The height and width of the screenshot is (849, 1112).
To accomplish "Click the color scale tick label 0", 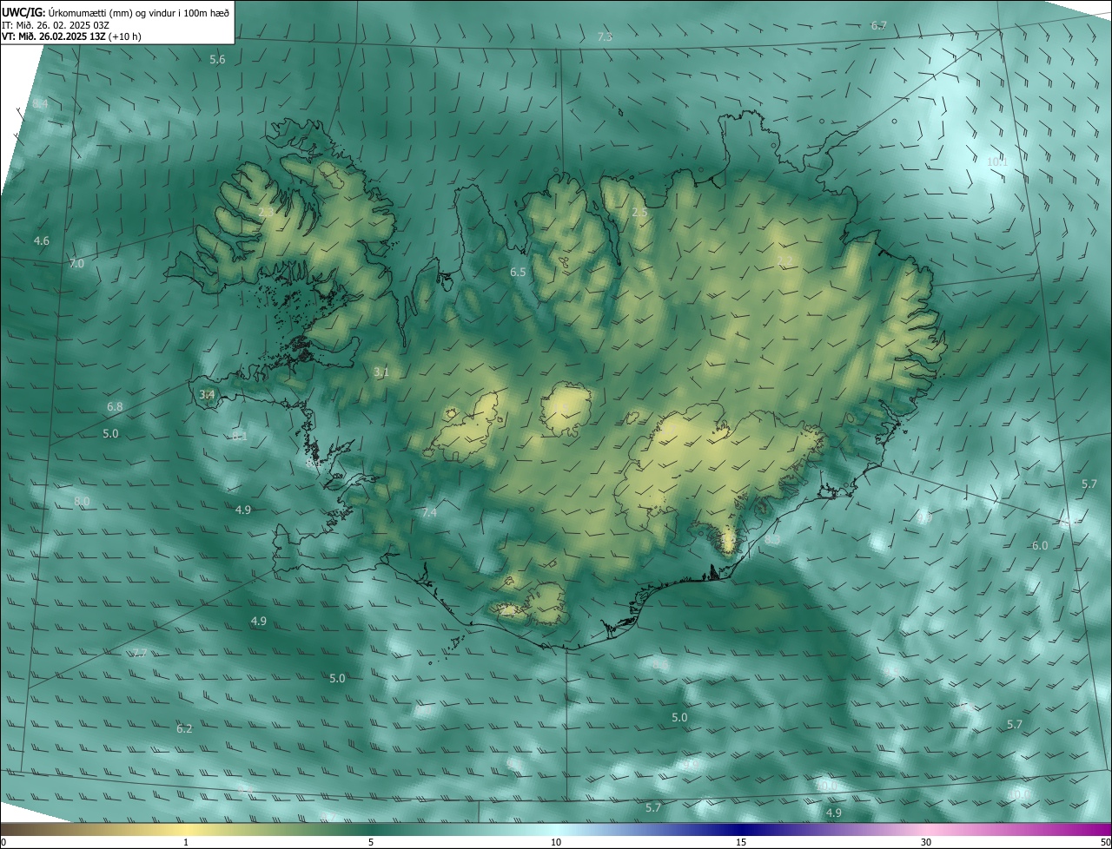I will (3, 842).
